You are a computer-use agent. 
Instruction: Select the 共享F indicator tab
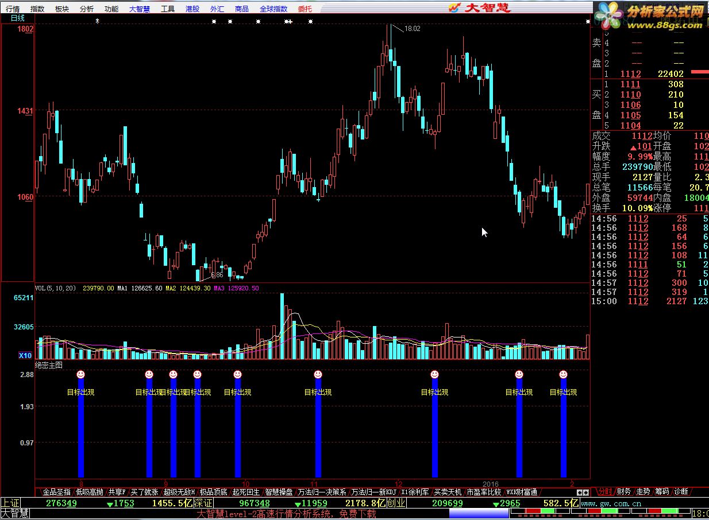coord(117,492)
